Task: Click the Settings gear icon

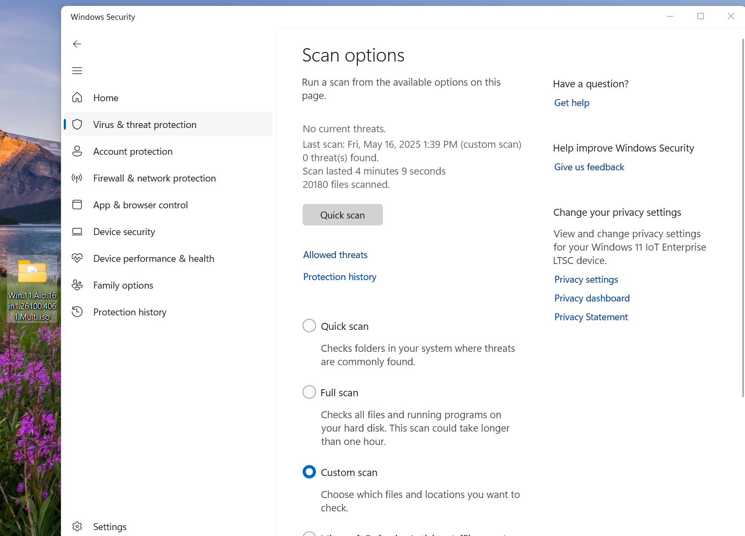Action: [77, 526]
